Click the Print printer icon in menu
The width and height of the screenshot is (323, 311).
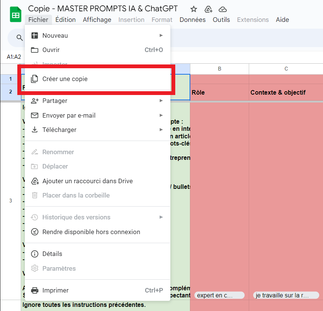(35, 290)
